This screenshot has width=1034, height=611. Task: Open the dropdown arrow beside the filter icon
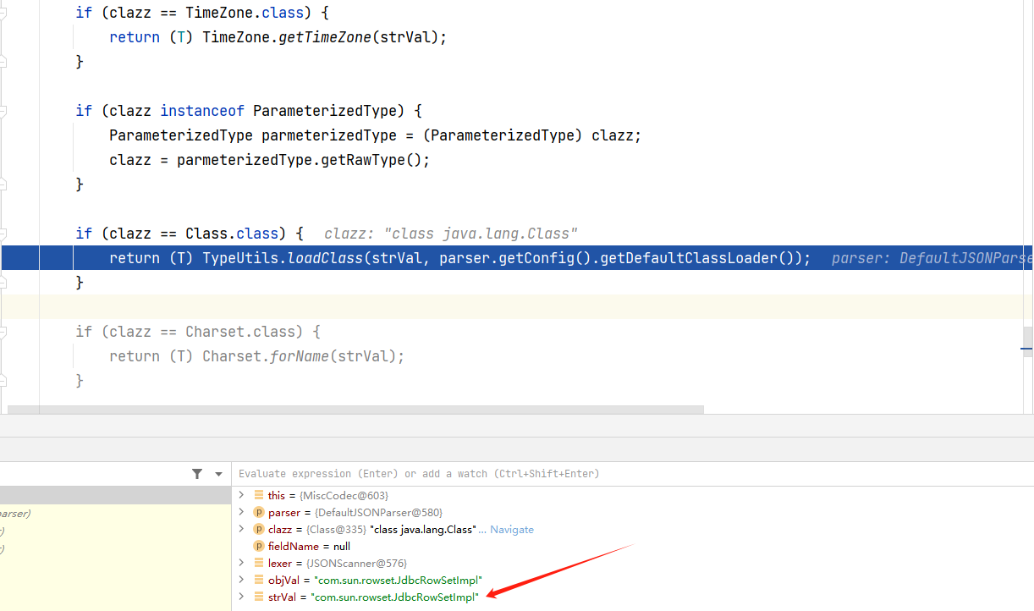(218, 474)
